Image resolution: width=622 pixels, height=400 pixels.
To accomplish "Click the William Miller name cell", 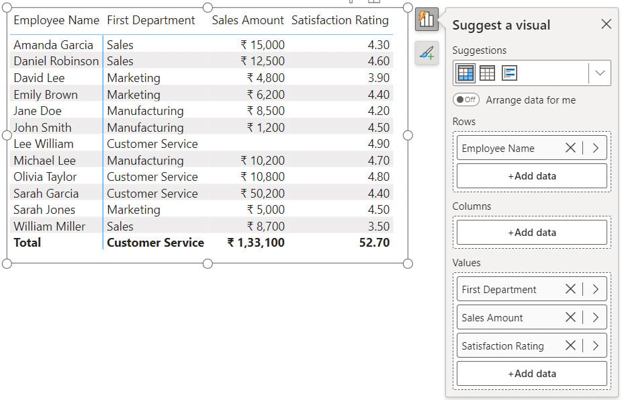I will (49, 226).
